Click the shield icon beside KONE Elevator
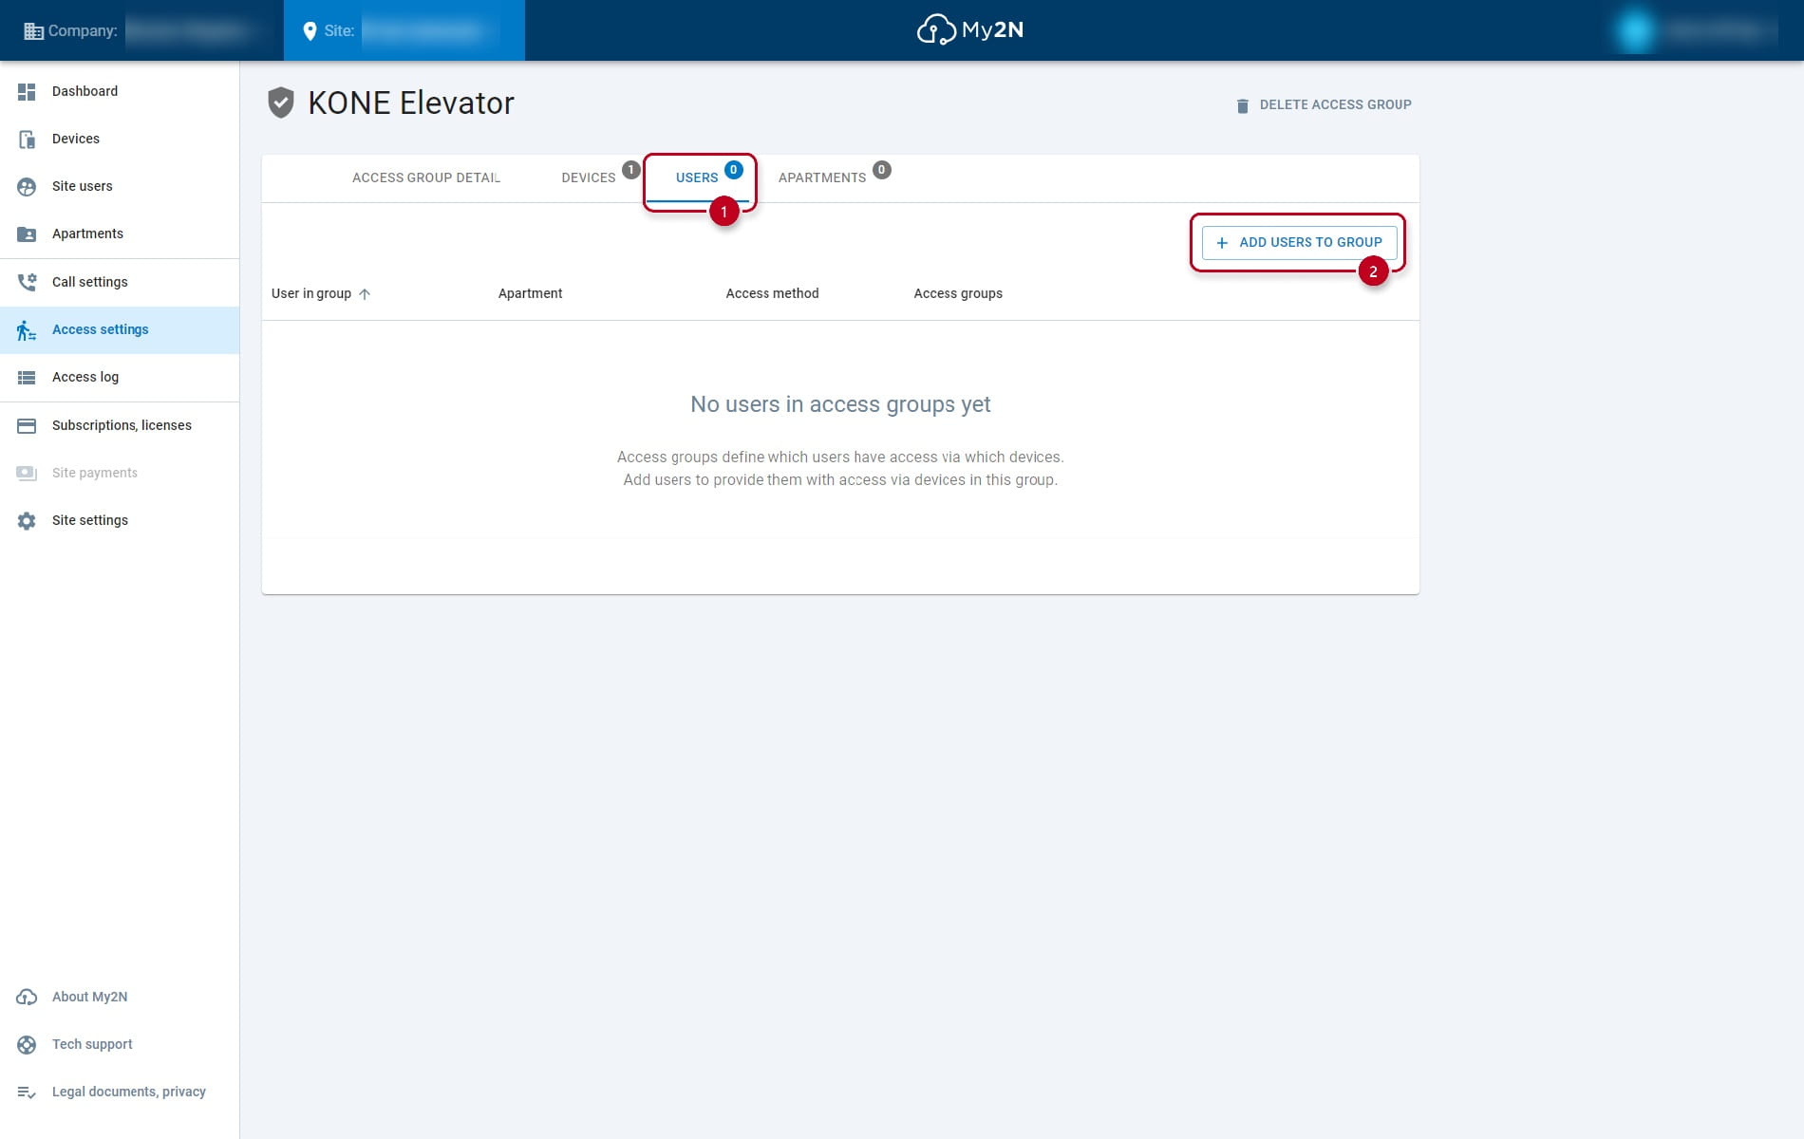 pyautogui.click(x=281, y=103)
